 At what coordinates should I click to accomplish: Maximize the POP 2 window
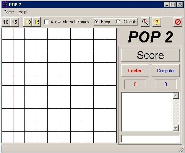tap(173, 5)
